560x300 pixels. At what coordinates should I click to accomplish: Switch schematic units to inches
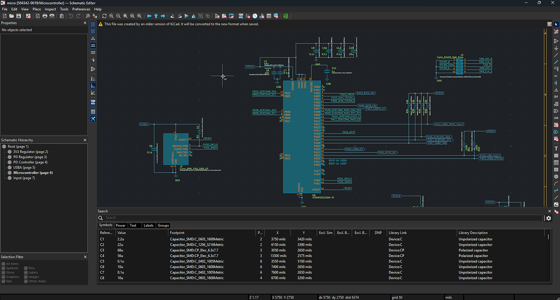[x=93, y=38]
